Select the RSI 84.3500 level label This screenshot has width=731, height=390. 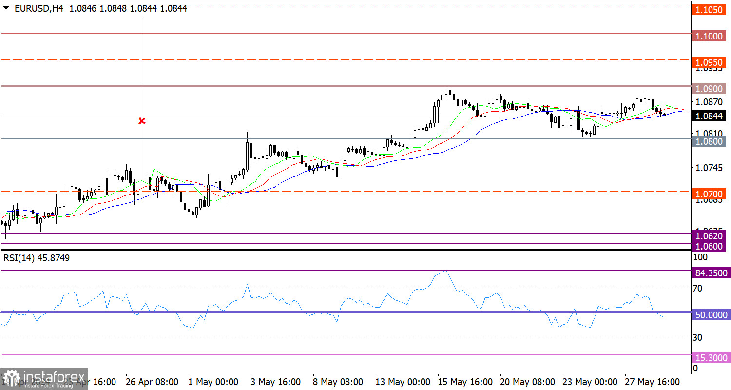712,273
